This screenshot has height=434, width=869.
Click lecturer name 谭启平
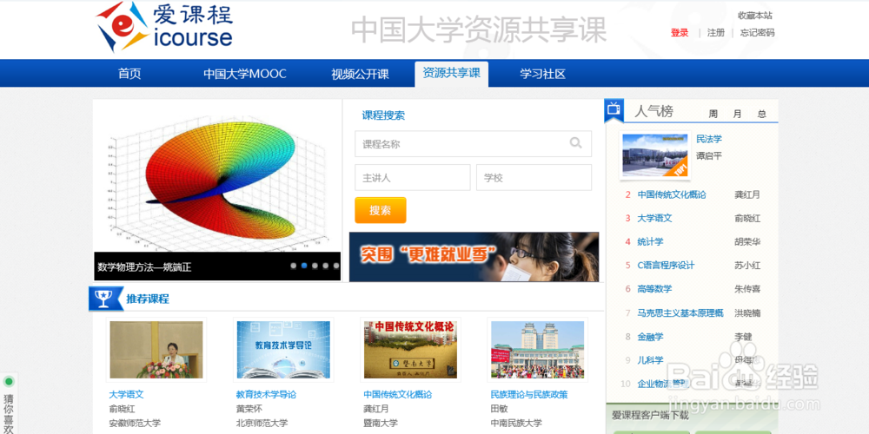709,156
